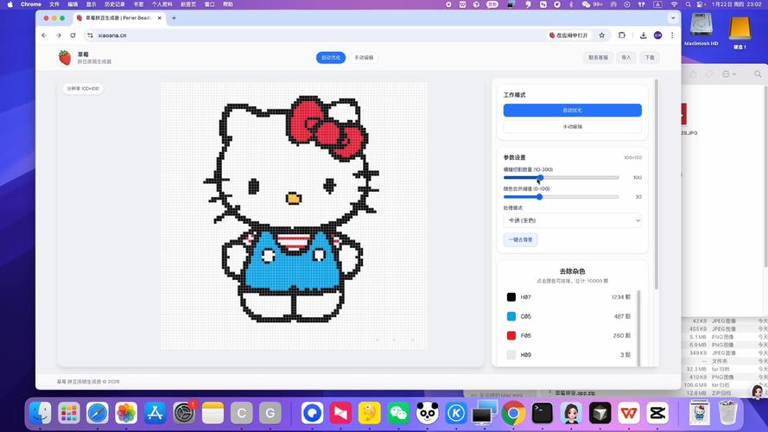Viewport: 768px width, 432px height.
Task: Click the Wi-Fi icon in menu bar
Action: (x=674, y=4)
